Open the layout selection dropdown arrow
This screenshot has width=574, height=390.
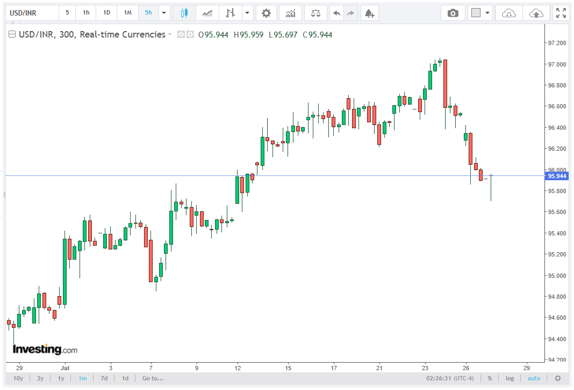[487, 13]
